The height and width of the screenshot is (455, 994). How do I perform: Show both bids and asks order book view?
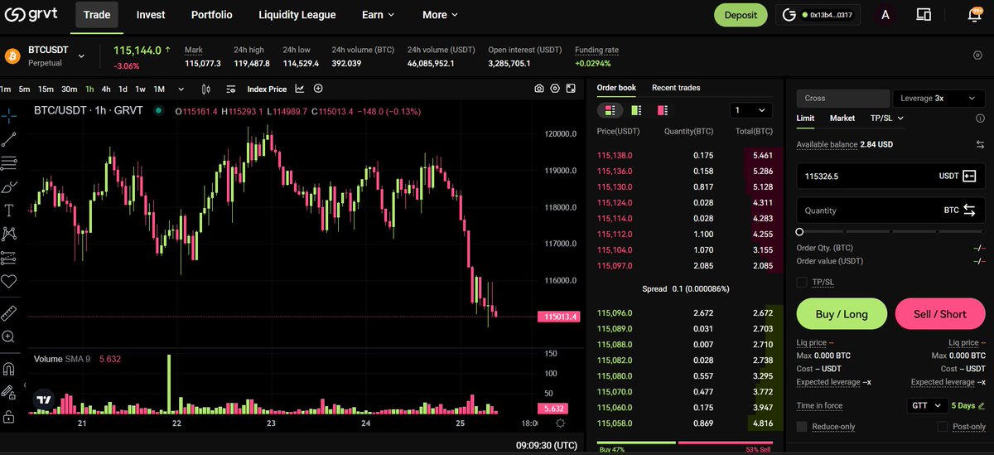pyautogui.click(x=610, y=110)
